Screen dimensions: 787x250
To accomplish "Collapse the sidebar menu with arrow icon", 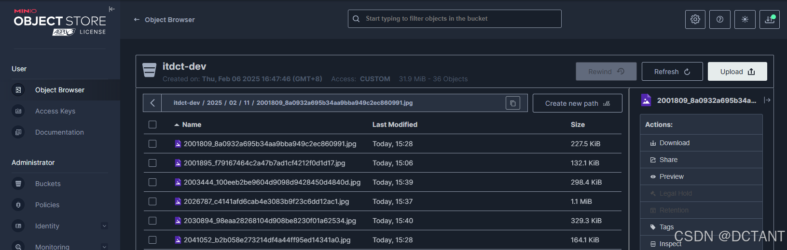I will tap(112, 9).
